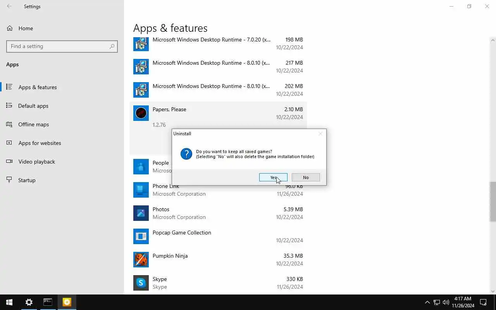Restore down the Settings window
The width and height of the screenshot is (496, 310).
(x=469, y=6)
